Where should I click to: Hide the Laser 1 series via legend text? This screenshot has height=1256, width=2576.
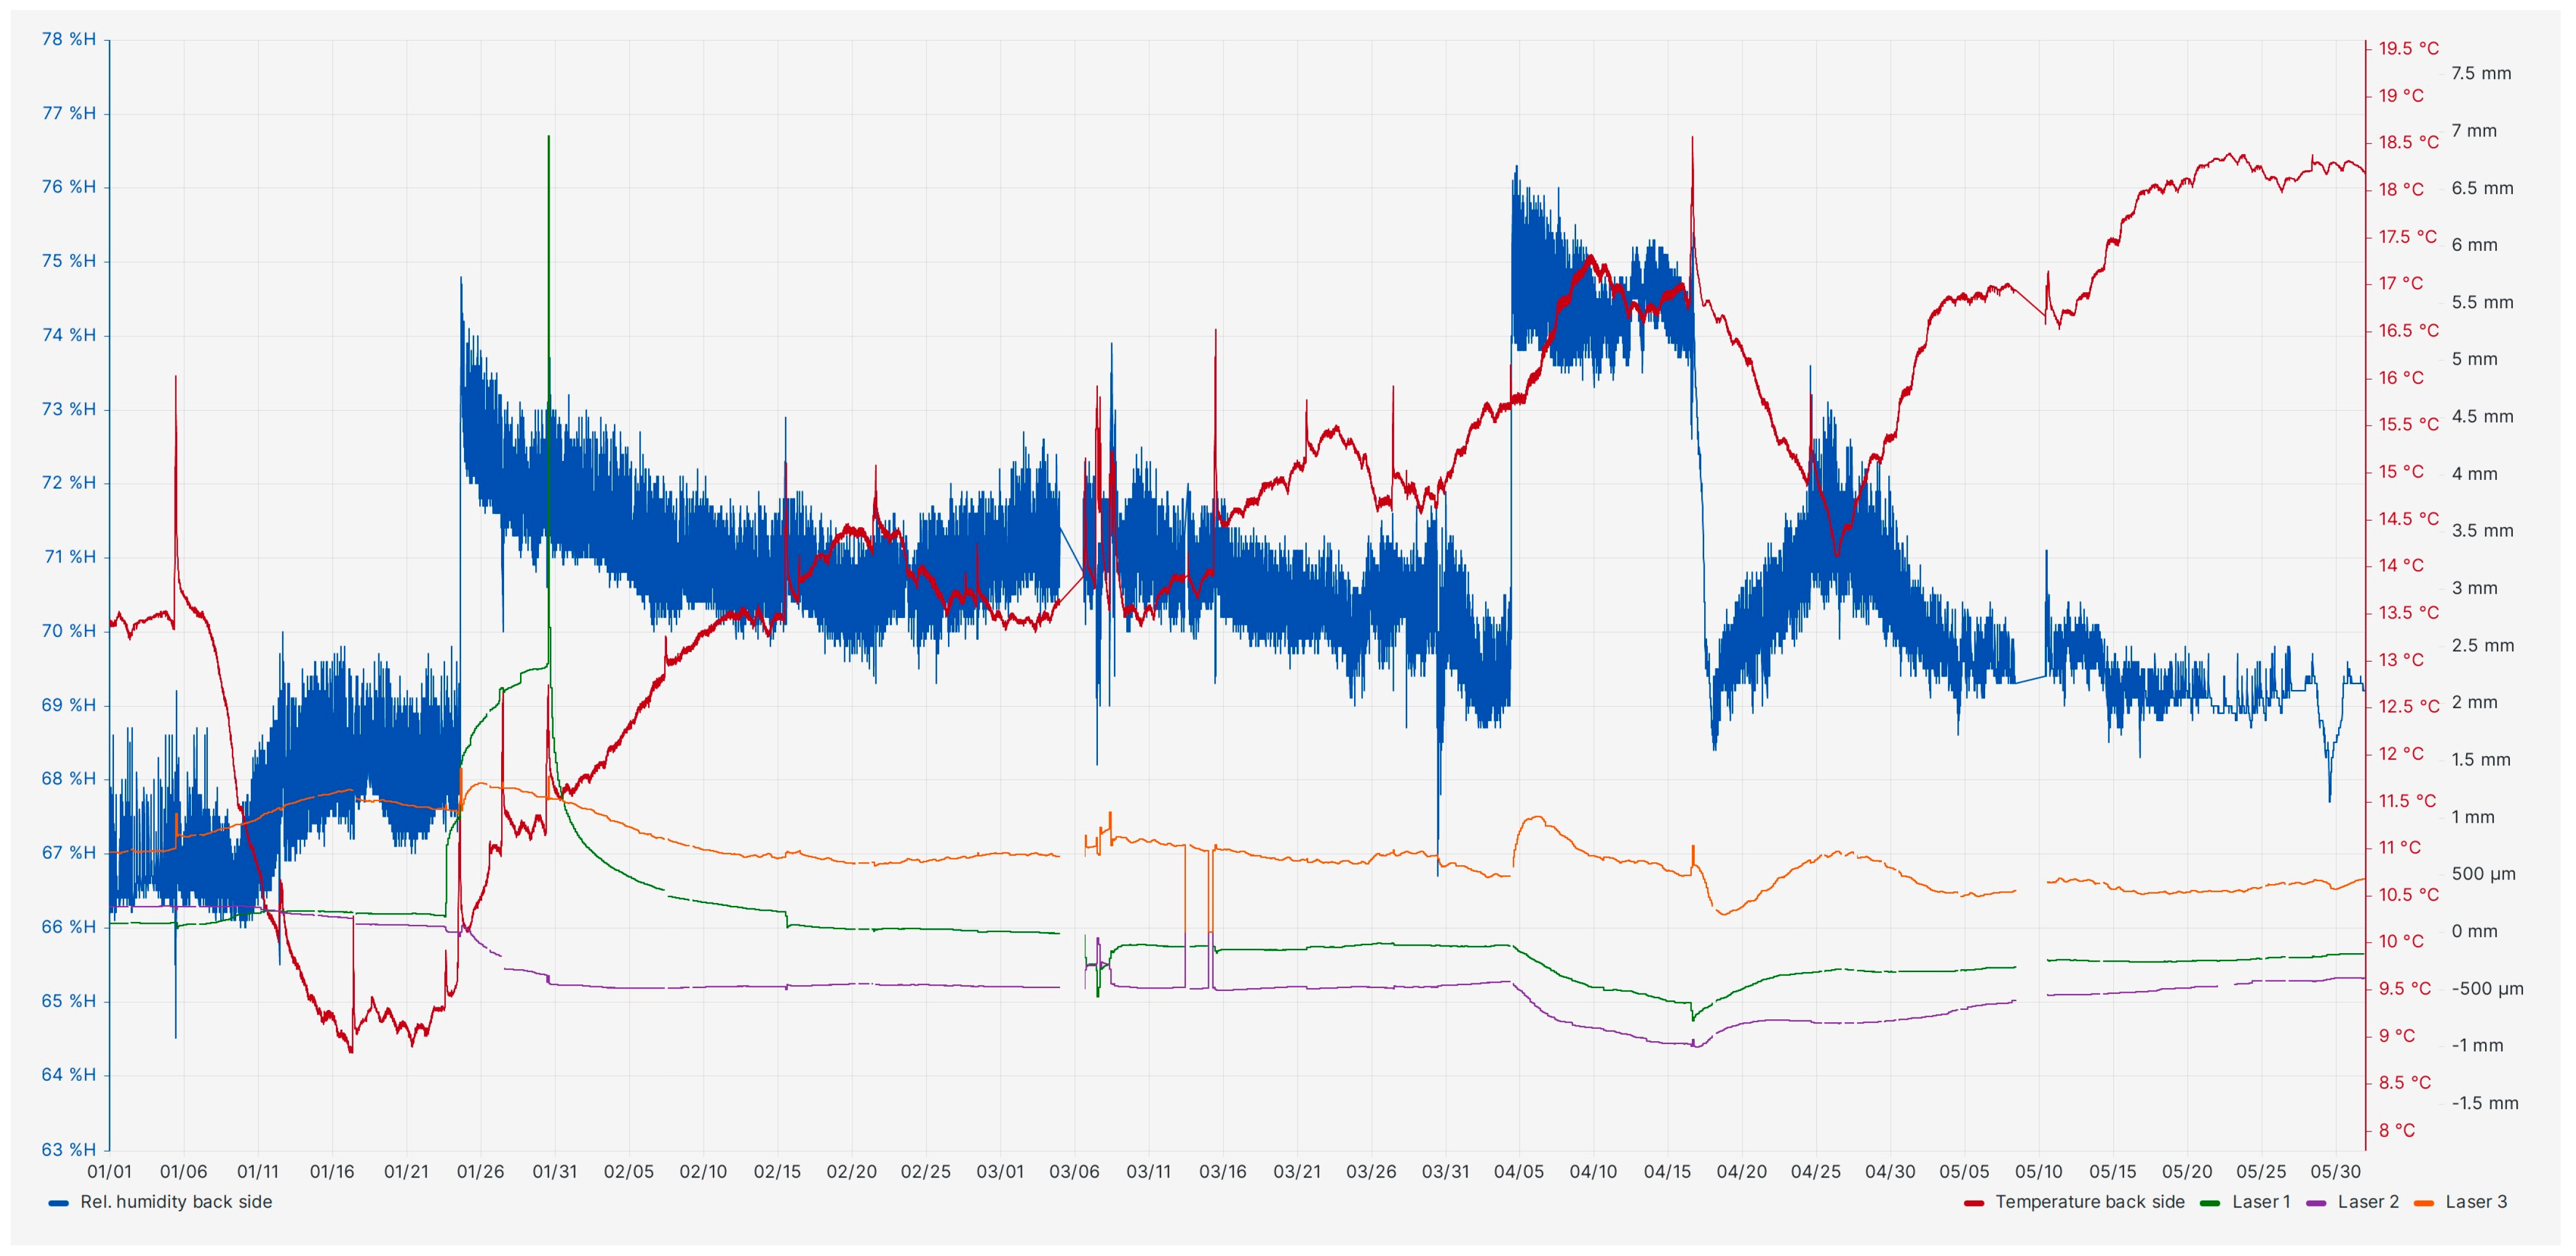click(2260, 1202)
